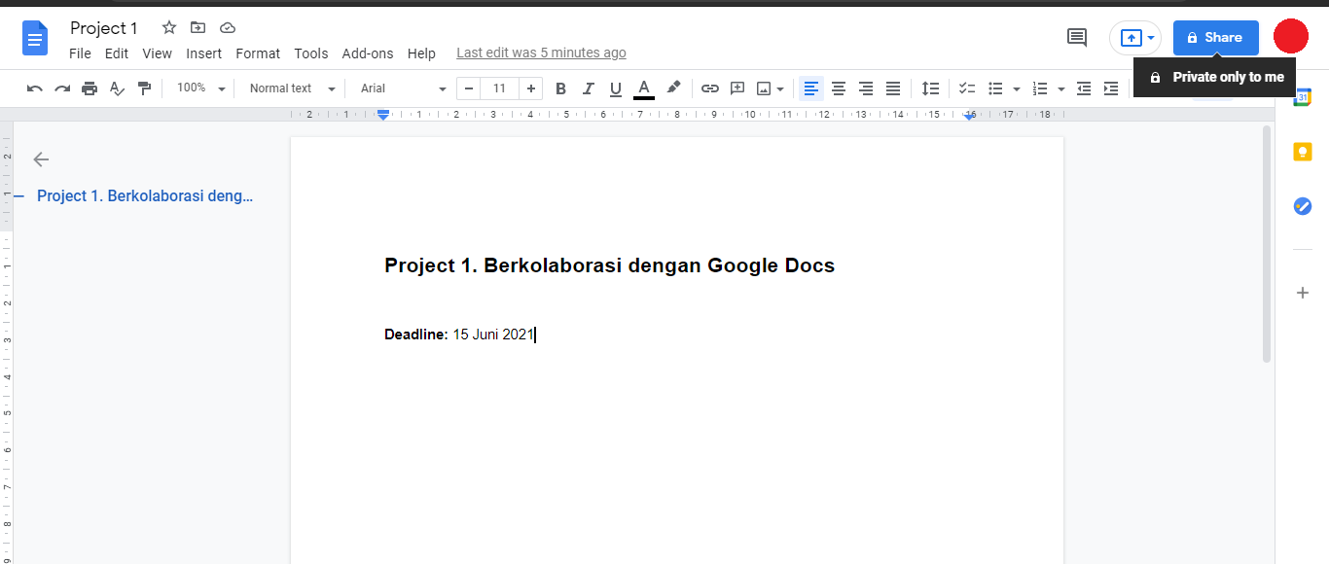Click the font size 11 field
Image resolution: width=1329 pixels, height=564 pixels.
click(x=500, y=88)
